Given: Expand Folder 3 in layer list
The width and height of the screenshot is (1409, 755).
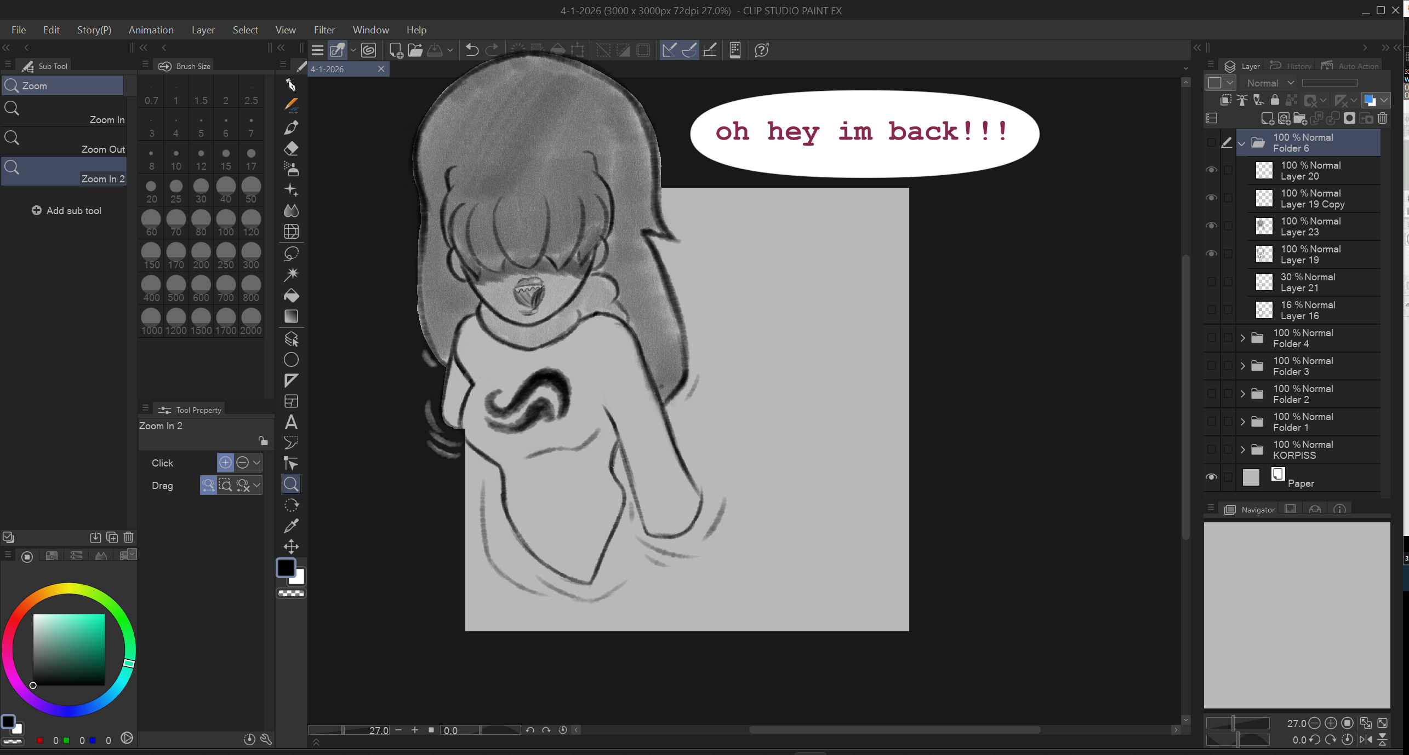Looking at the screenshot, I should pos(1242,366).
